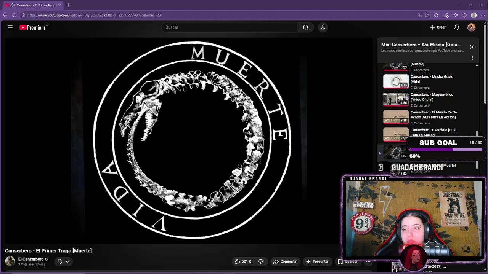Open the Mucho Gusto thumbnail showing 4:13

click(396, 81)
